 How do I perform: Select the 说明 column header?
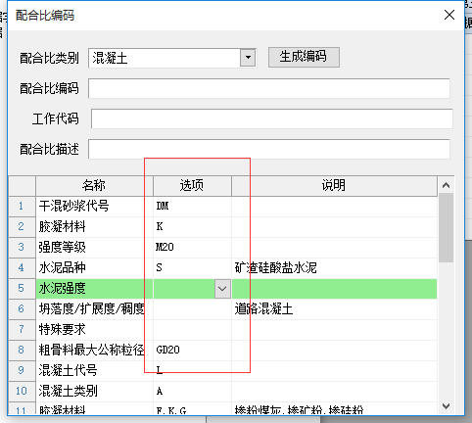click(334, 186)
